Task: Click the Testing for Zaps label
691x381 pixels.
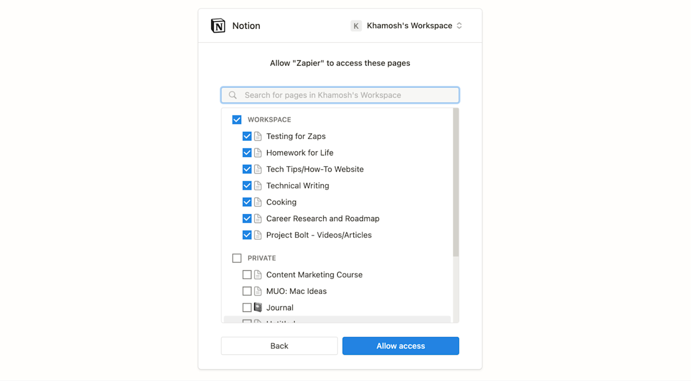Action: 296,136
